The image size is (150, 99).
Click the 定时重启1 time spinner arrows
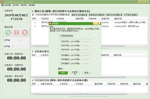click(x=90, y=55)
